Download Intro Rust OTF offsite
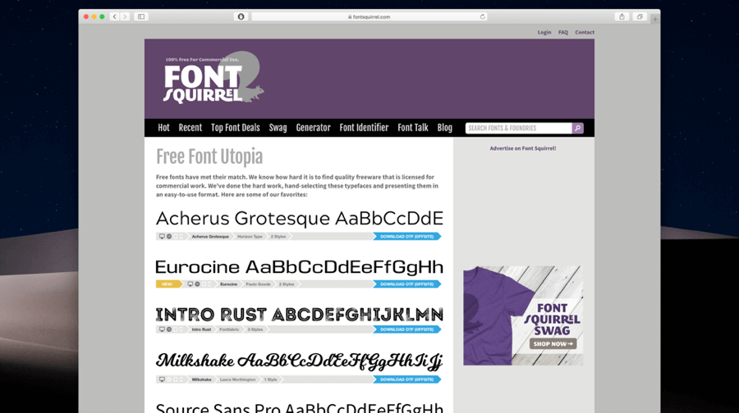This screenshot has width=739, height=413. (406, 329)
